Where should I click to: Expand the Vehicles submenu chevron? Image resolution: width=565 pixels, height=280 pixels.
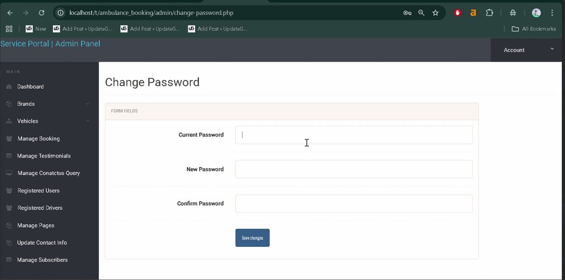coord(88,121)
